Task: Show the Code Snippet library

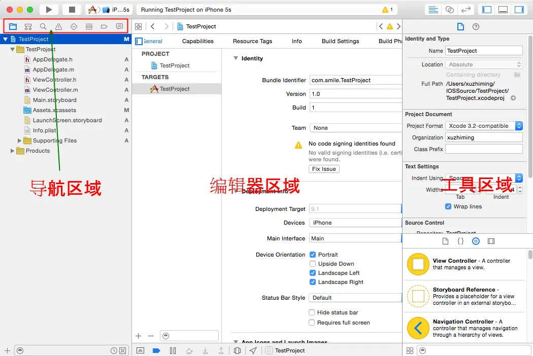Action: tap(460, 241)
